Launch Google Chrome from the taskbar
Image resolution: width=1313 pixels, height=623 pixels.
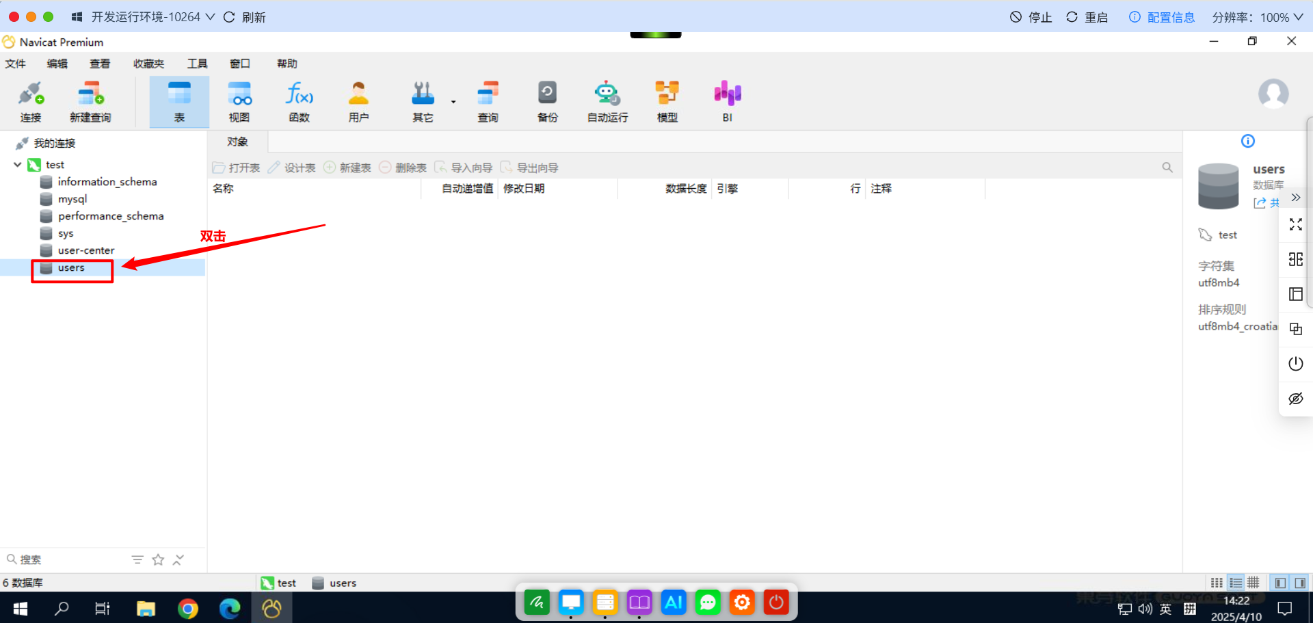187,608
